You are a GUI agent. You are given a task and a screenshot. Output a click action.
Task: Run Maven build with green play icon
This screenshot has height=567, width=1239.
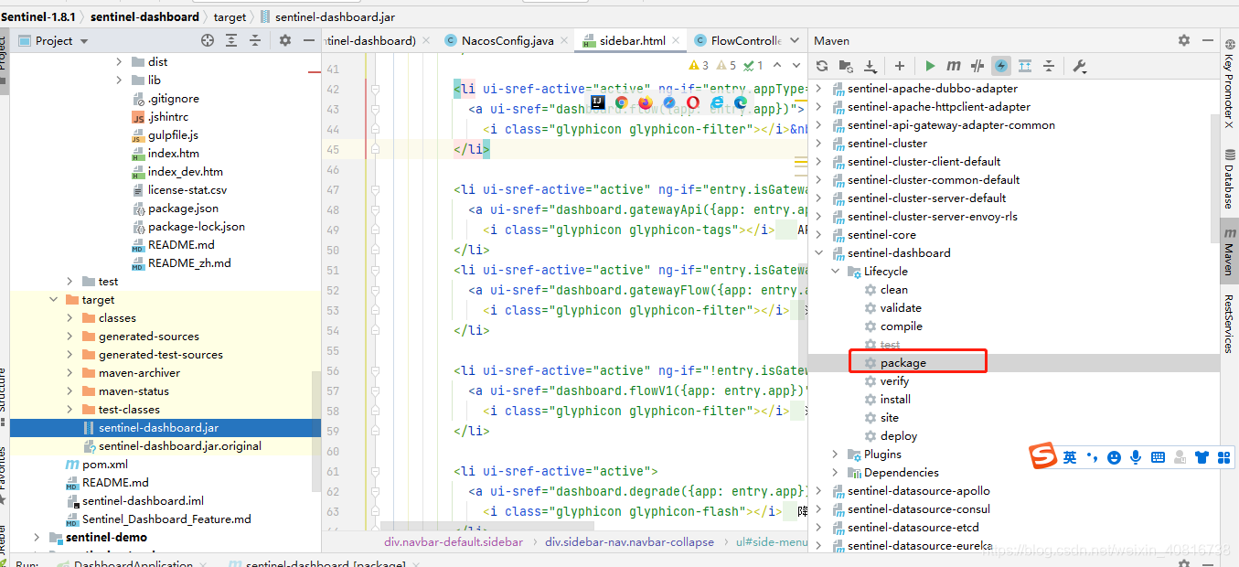[930, 66]
